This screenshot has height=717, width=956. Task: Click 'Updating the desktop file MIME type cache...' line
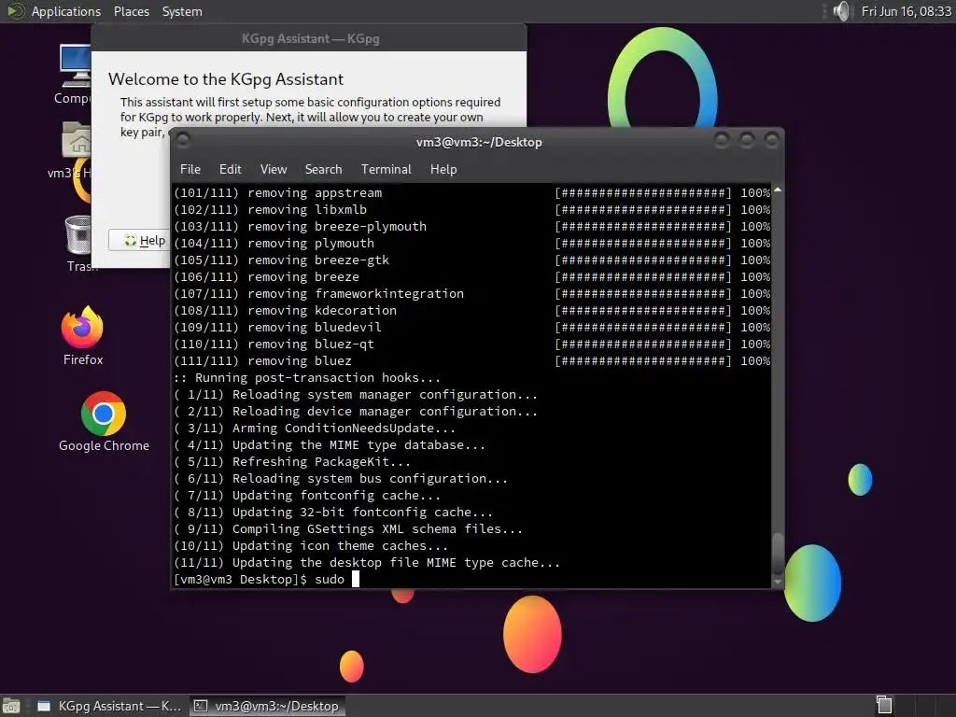click(366, 562)
